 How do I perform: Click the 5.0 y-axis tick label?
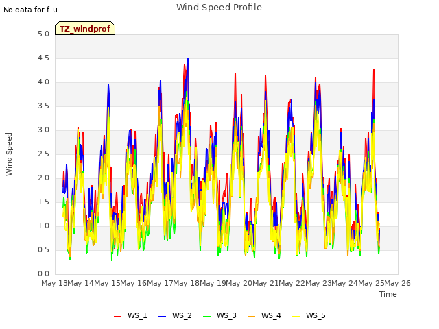(x=44, y=34)
